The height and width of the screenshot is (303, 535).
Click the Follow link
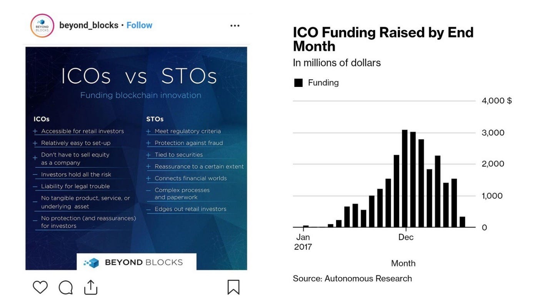click(x=139, y=25)
